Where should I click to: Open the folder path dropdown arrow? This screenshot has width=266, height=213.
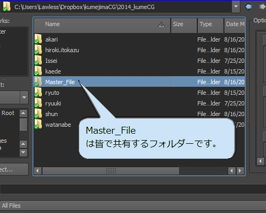pos(236,6)
